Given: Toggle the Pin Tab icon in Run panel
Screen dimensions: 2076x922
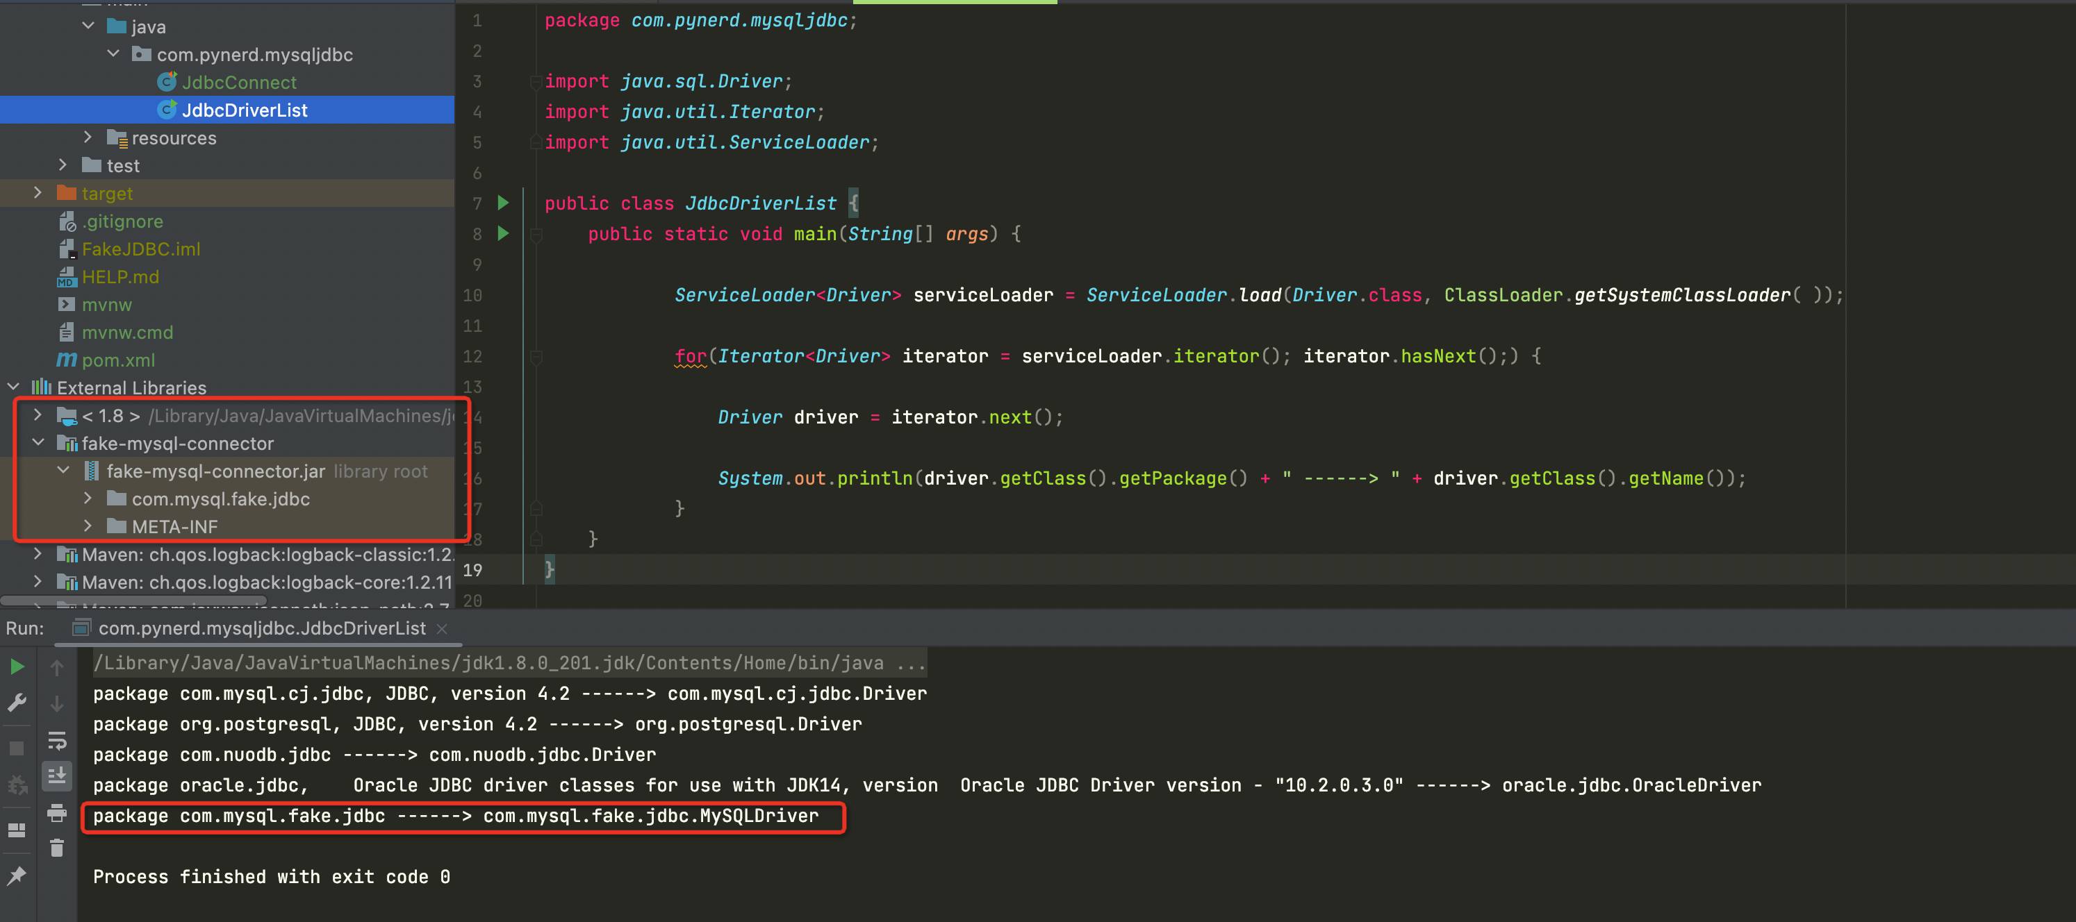Looking at the screenshot, I should click(17, 875).
